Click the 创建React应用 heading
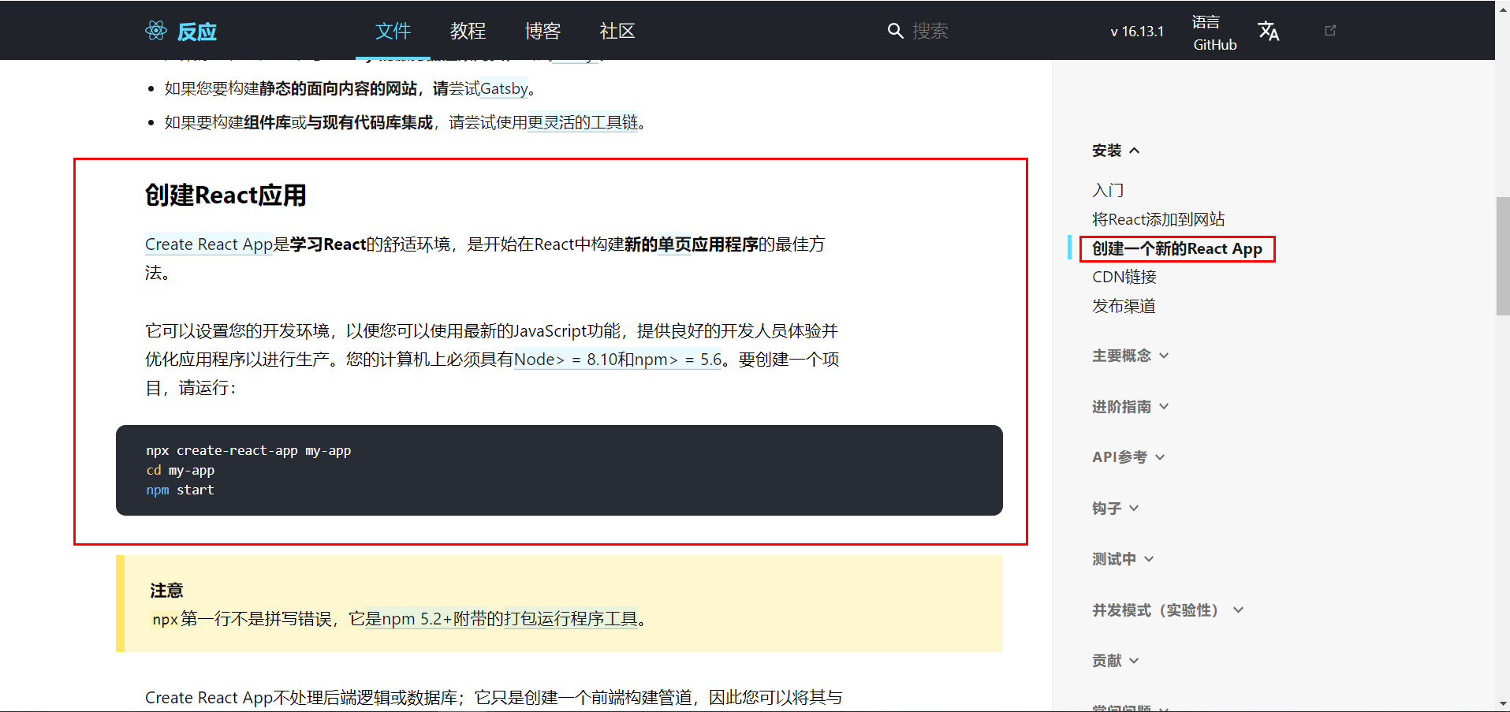Screen dimensions: 1510x712 pyautogui.click(x=226, y=195)
